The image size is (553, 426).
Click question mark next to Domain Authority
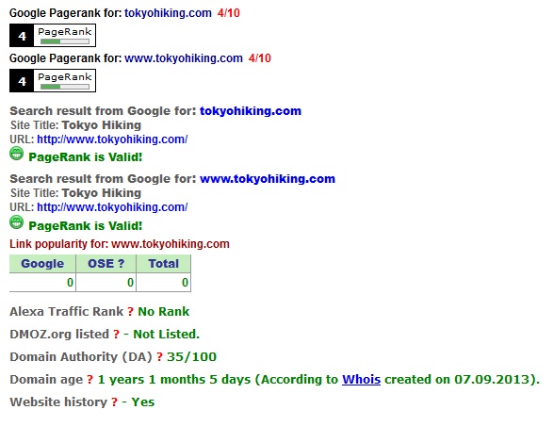159,357
